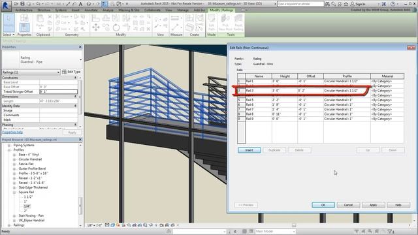Click the Sign In icon in title bar
Screen dimensions: 418x235
tap(358, 4)
